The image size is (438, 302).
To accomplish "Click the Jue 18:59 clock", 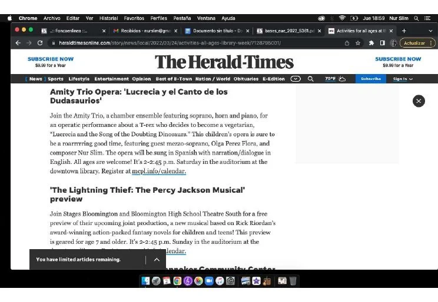I will pos(374,18).
